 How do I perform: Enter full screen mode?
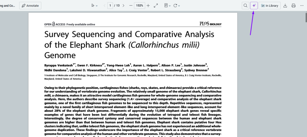156,6
